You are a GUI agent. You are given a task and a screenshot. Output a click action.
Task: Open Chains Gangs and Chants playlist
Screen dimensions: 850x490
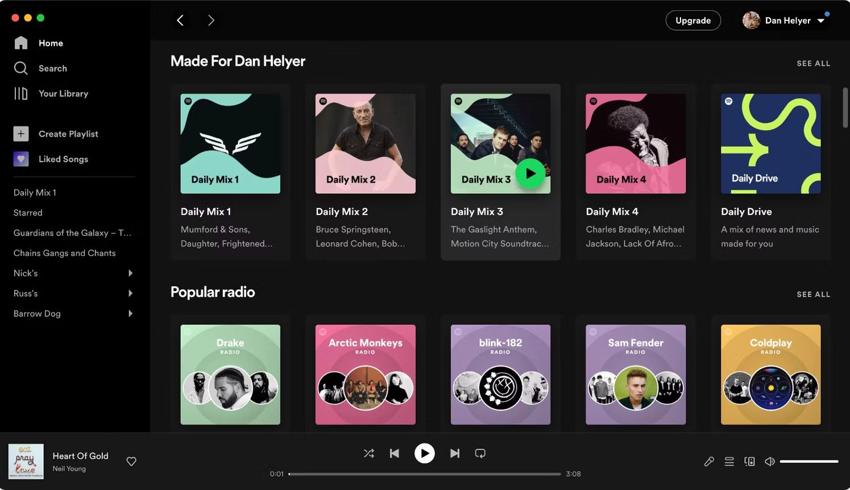pyautogui.click(x=64, y=253)
